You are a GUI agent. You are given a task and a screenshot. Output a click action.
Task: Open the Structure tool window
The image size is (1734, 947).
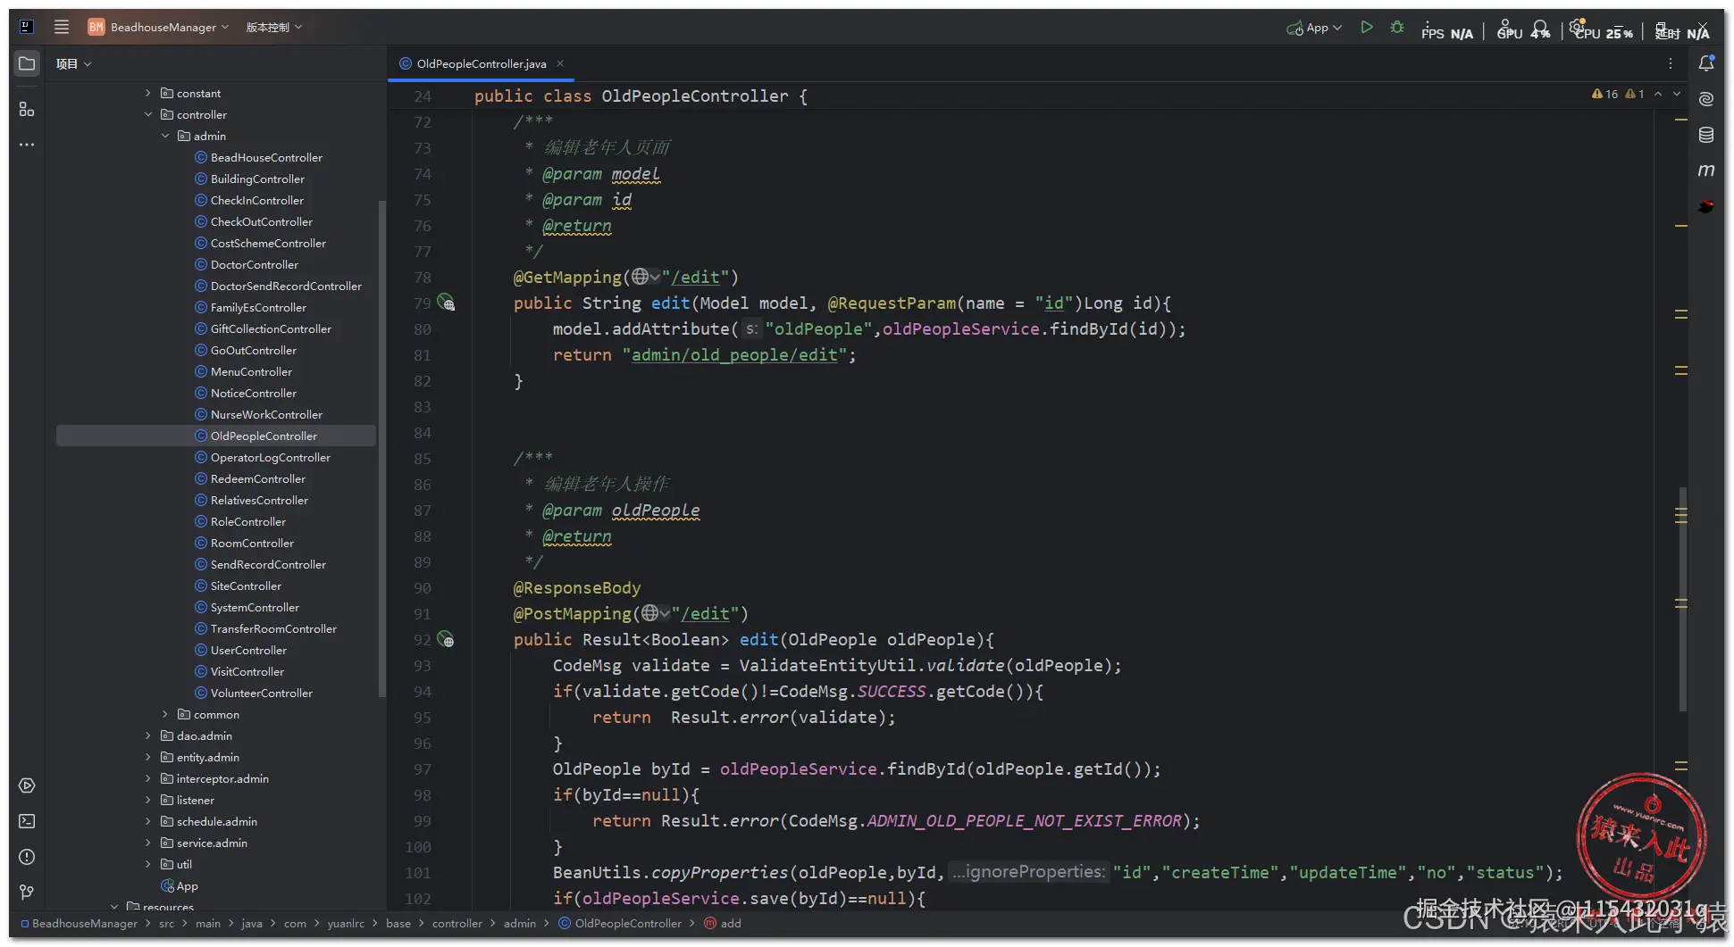(27, 109)
